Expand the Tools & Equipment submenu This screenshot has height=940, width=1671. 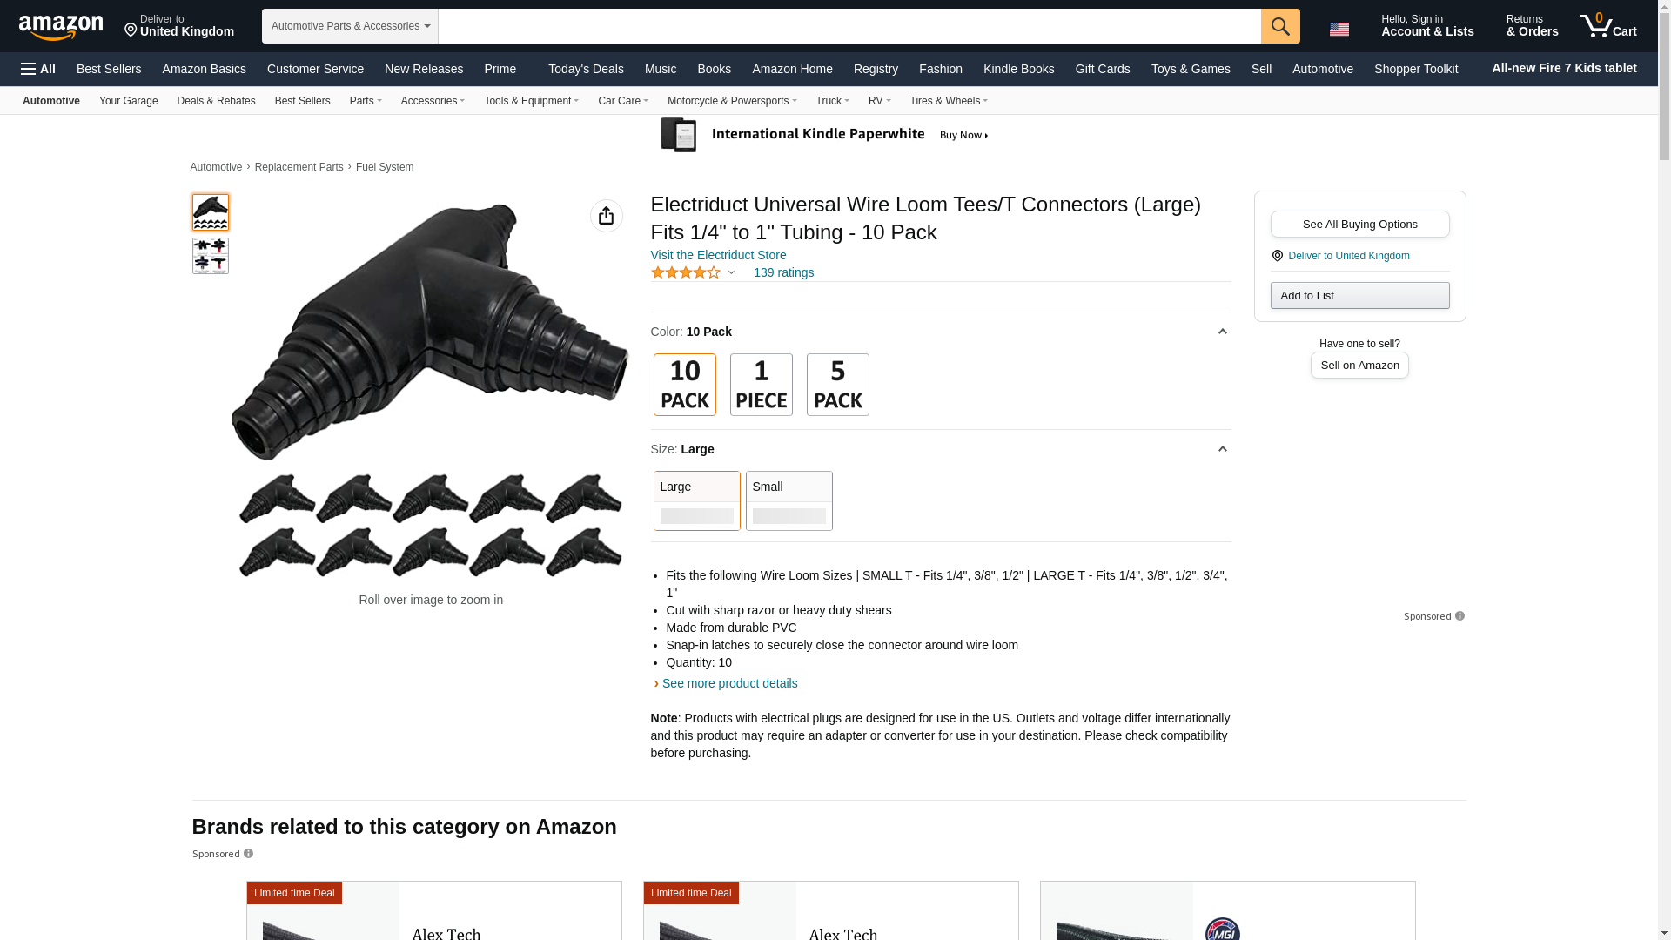[531, 101]
